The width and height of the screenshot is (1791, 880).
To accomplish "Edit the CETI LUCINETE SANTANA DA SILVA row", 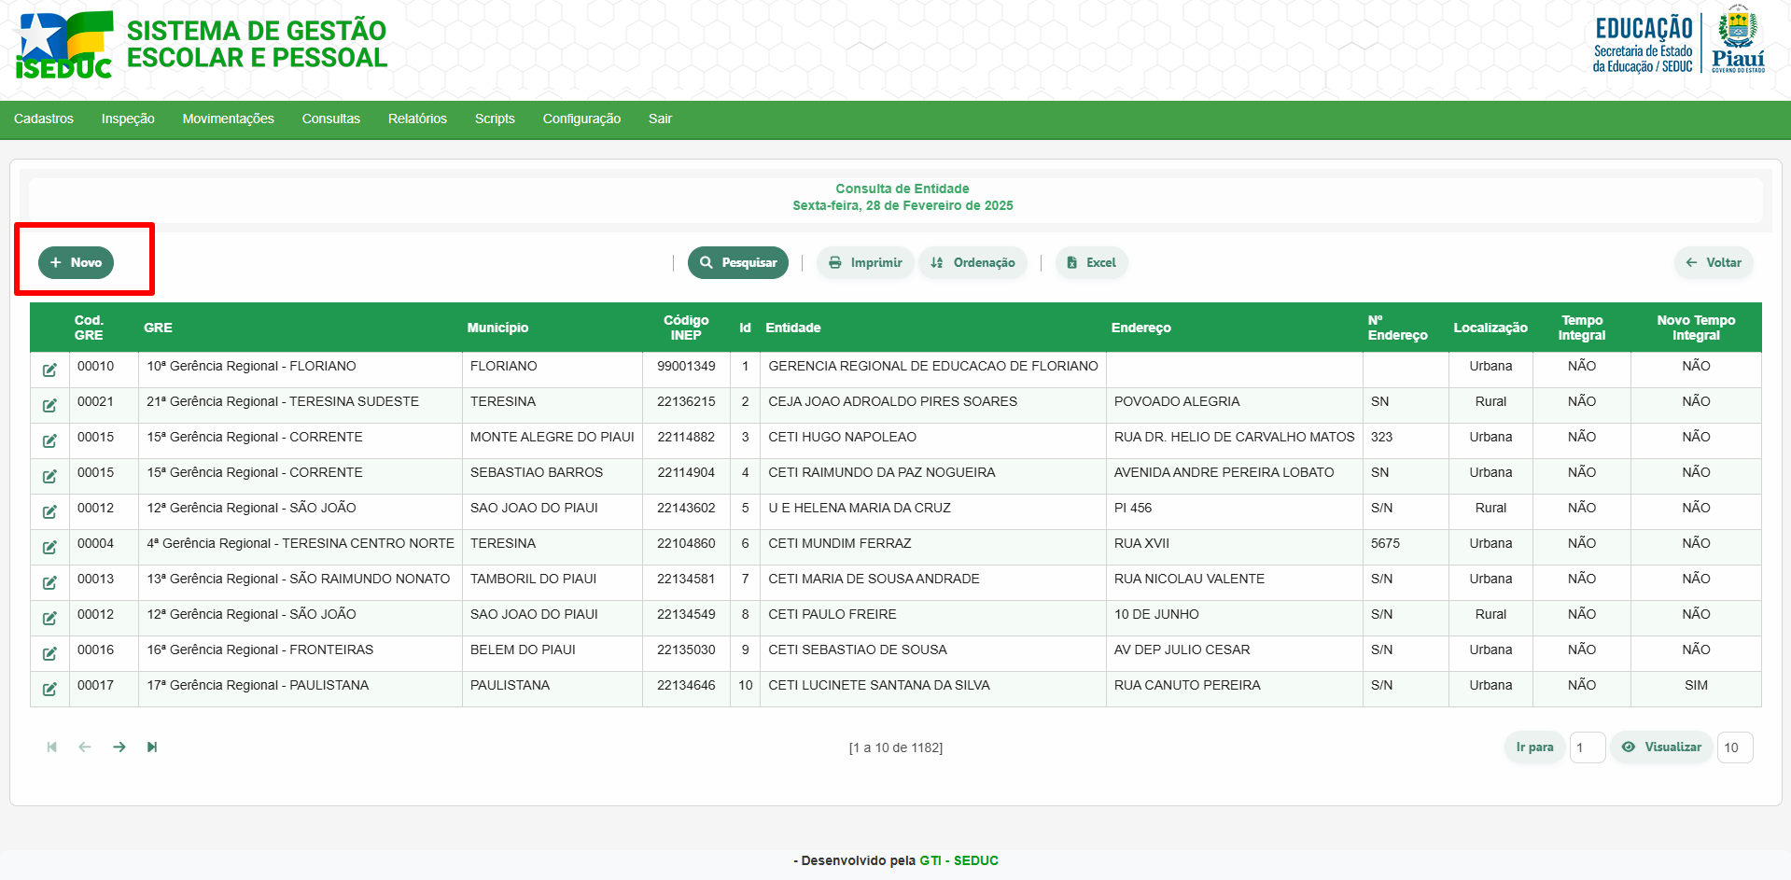I will coord(49,690).
